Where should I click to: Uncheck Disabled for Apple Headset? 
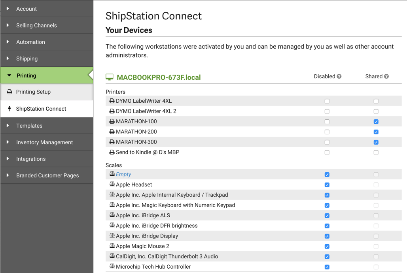click(x=327, y=185)
